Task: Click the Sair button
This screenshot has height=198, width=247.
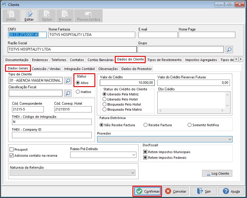Action: pos(204,191)
